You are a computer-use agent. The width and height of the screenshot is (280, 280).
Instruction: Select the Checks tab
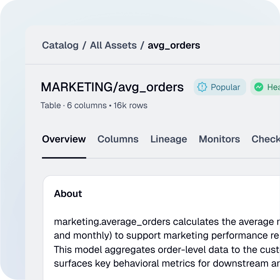pyautogui.click(x=266, y=139)
